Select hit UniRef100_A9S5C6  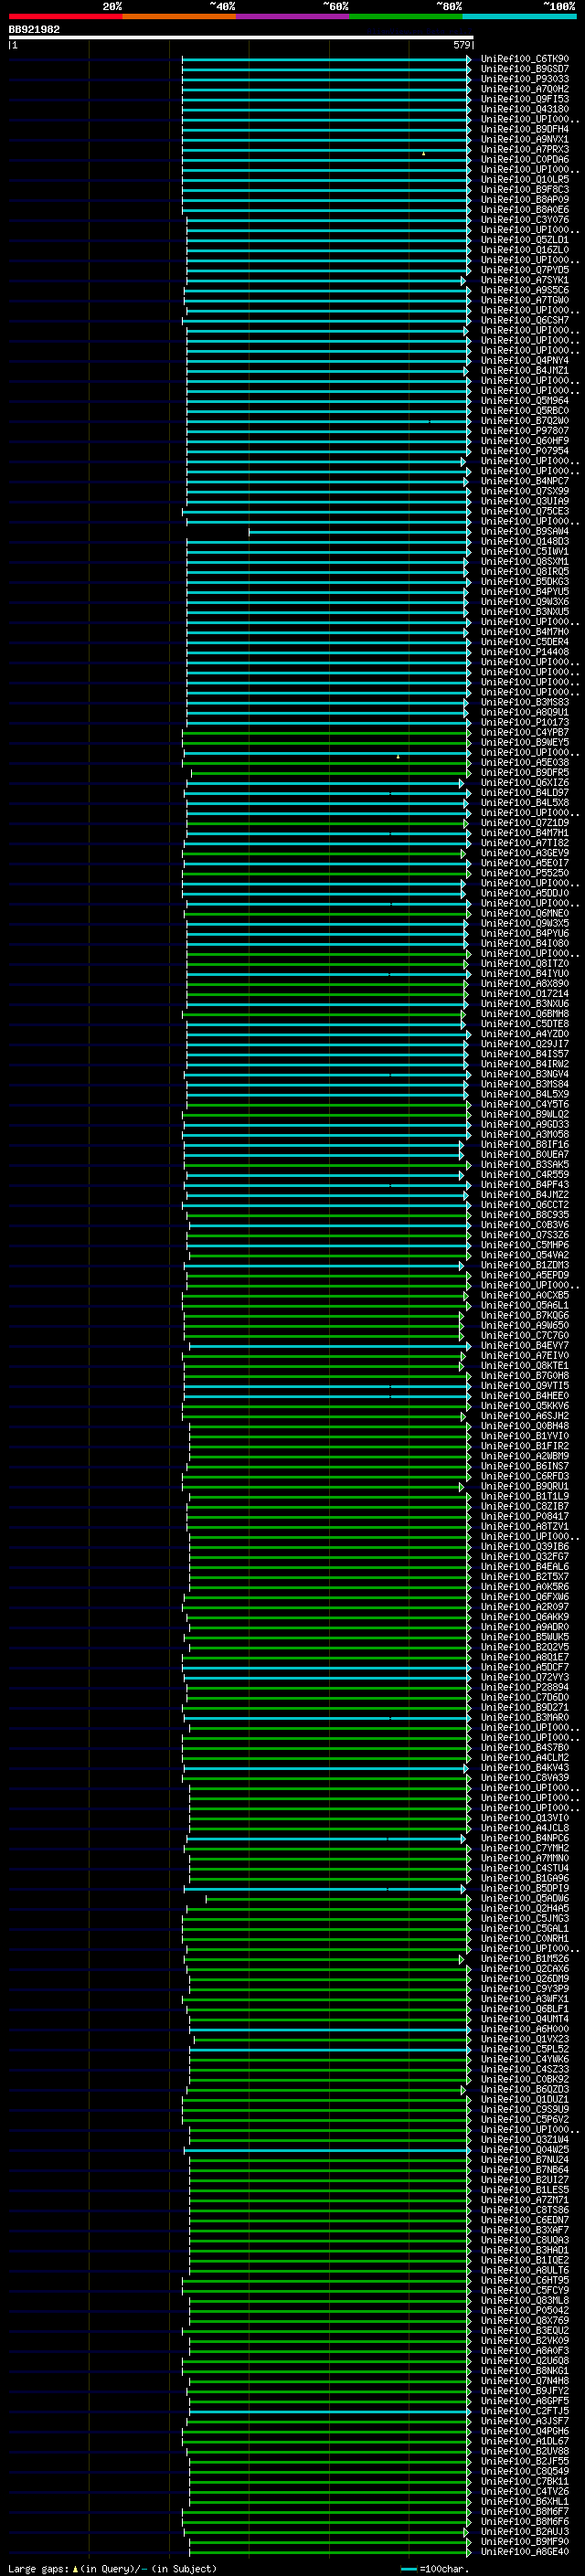(524, 290)
